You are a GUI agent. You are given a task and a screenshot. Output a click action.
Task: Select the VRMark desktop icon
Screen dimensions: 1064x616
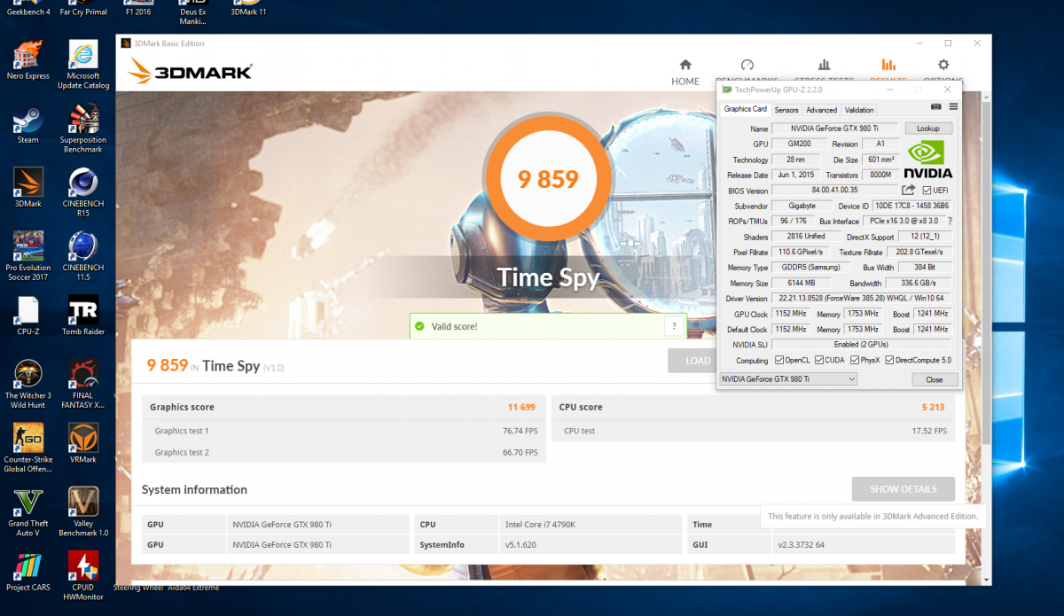[x=83, y=444]
